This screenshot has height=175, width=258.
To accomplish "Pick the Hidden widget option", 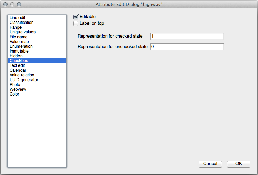I will point(16,56).
